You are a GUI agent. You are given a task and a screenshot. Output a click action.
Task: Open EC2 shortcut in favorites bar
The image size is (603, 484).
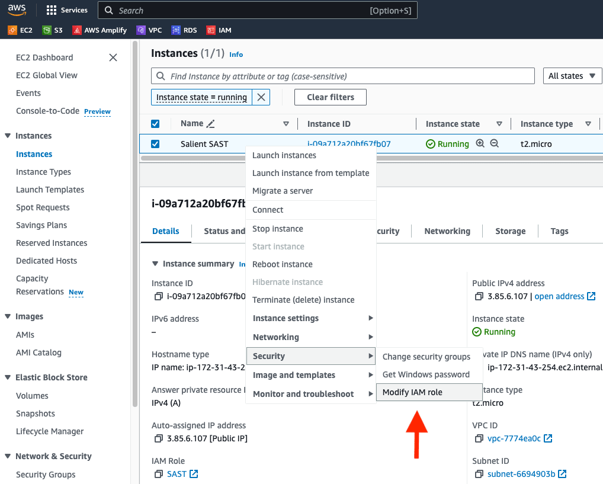coord(20,30)
